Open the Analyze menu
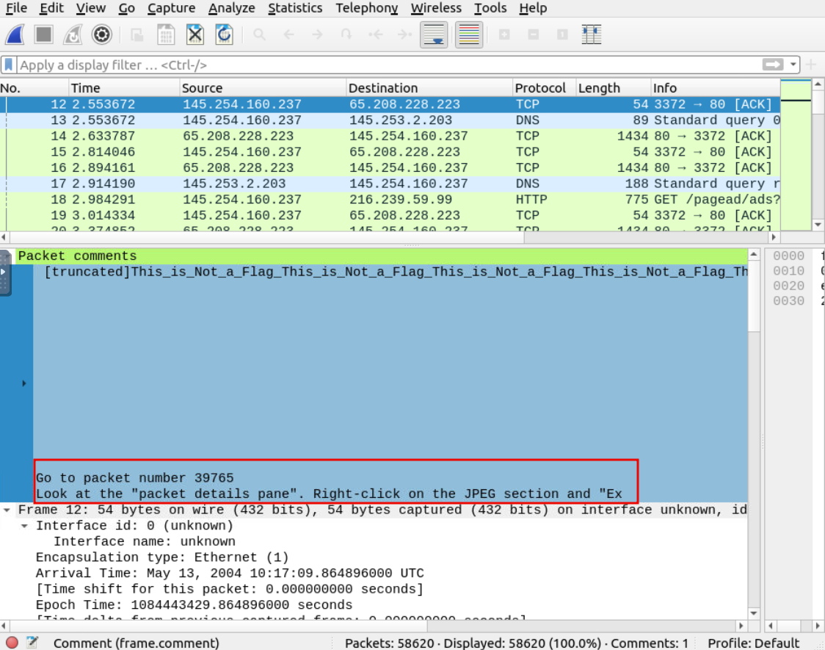 click(231, 8)
